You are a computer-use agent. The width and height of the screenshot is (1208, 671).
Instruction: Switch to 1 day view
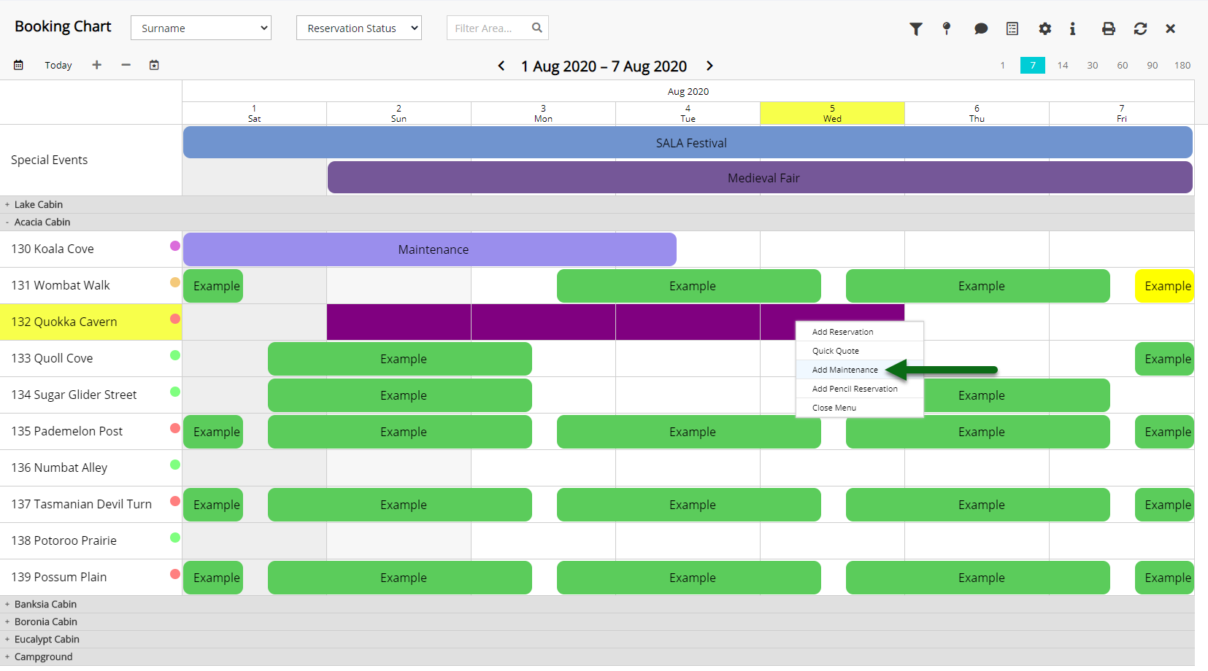[1003, 65]
